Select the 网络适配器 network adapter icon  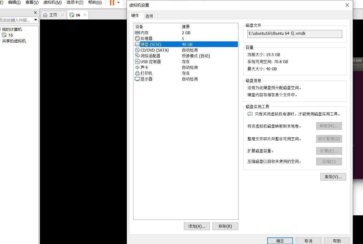[137, 56]
